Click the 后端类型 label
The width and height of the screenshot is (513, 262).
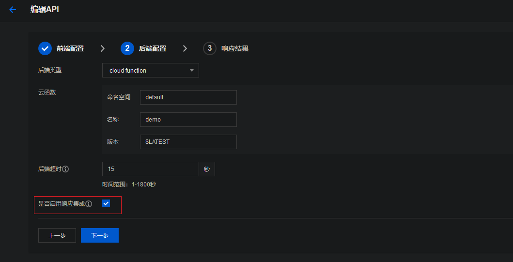[x=50, y=70]
